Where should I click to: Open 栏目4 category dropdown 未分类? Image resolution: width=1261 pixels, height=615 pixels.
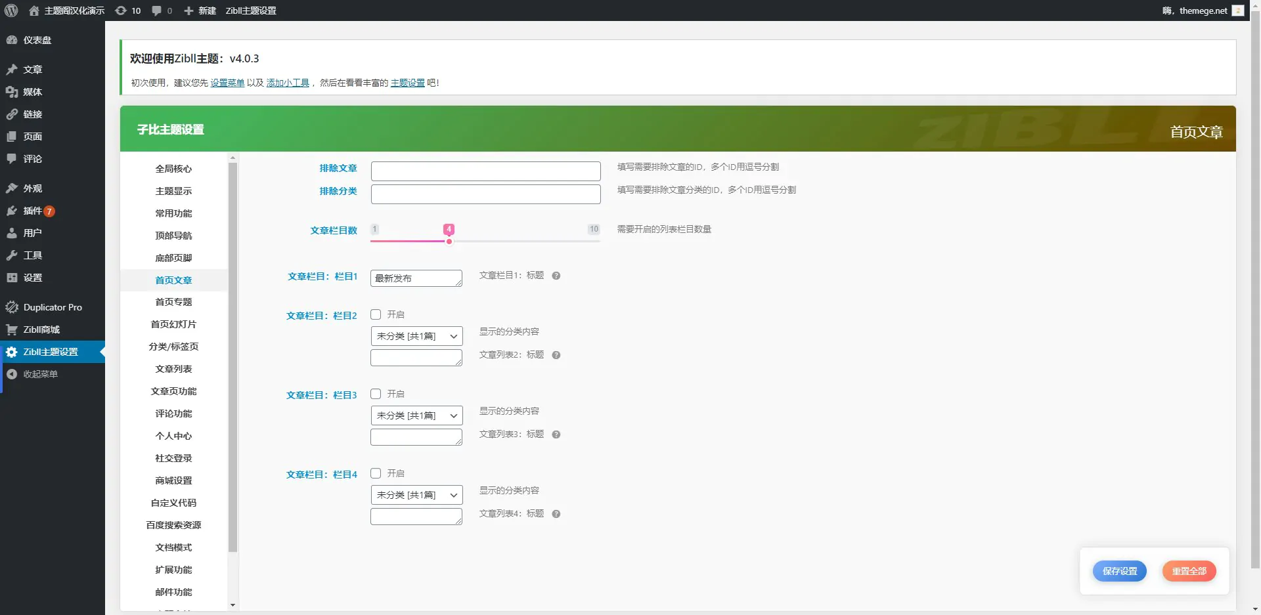click(417, 495)
